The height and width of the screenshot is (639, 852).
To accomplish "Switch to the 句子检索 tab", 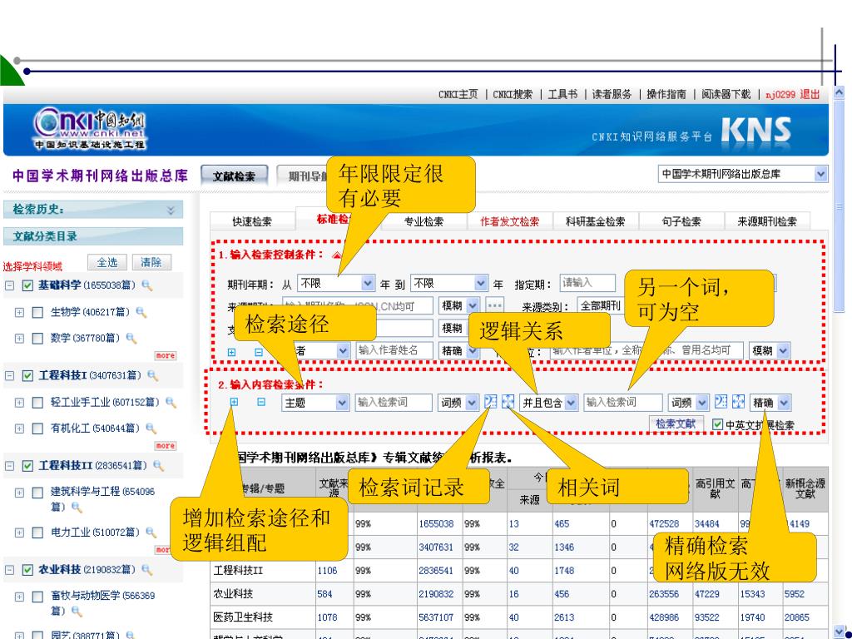I will click(681, 221).
